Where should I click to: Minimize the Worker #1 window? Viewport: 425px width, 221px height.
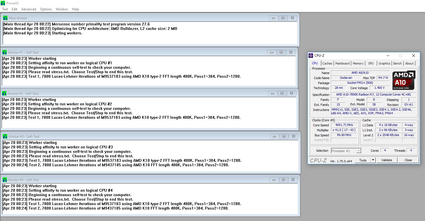pos(272,52)
